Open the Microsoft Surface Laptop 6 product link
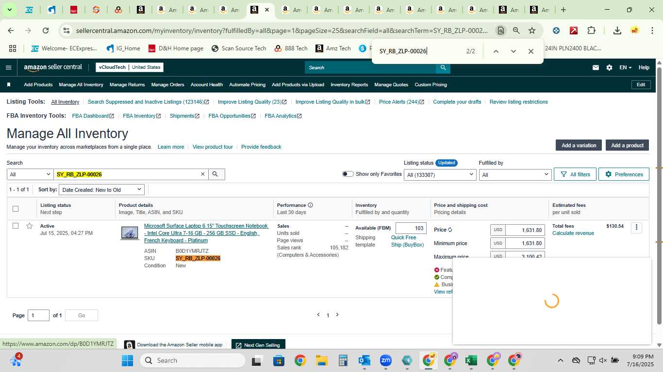 coord(206,233)
